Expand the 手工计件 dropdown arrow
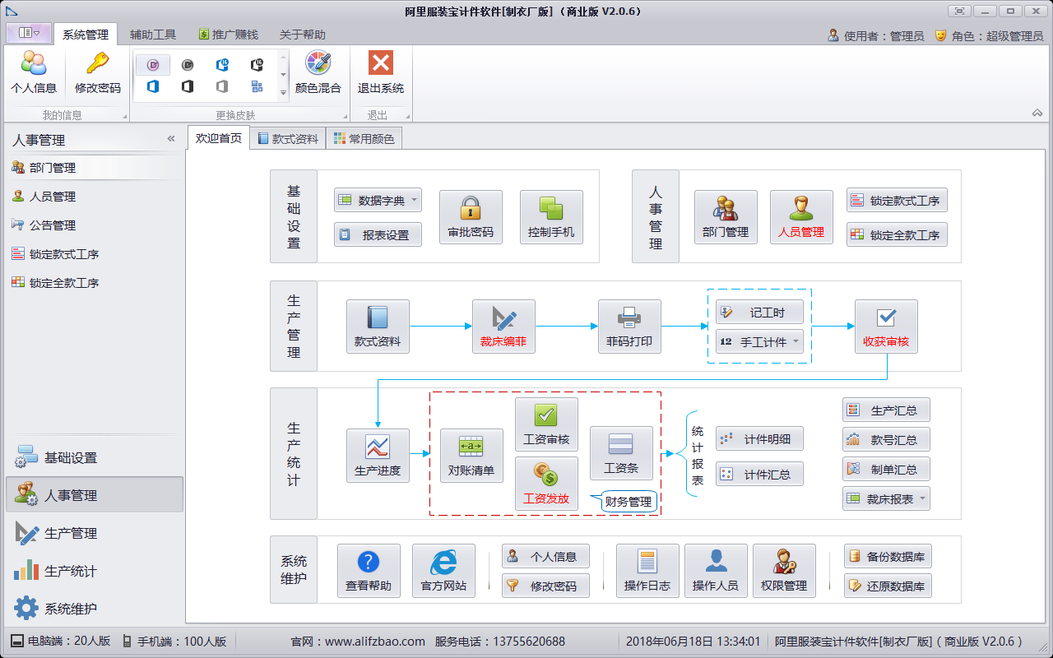 click(x=796, y=341)
